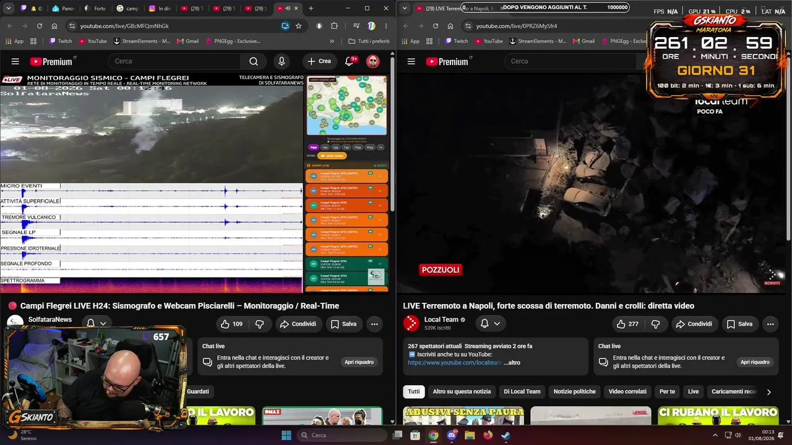Click the left browser address bar URL

coord(124,26)
